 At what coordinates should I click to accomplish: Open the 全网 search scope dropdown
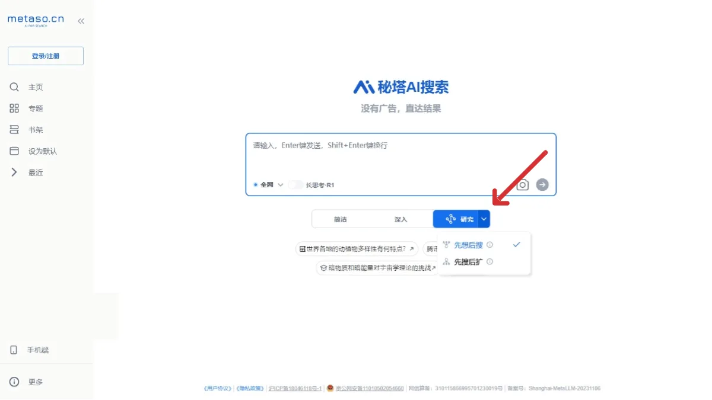point(268,185)
